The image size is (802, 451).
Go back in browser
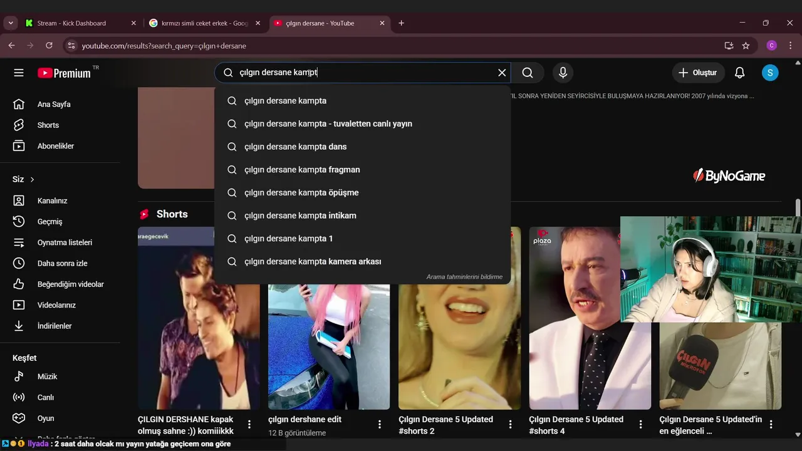point(11,46)
